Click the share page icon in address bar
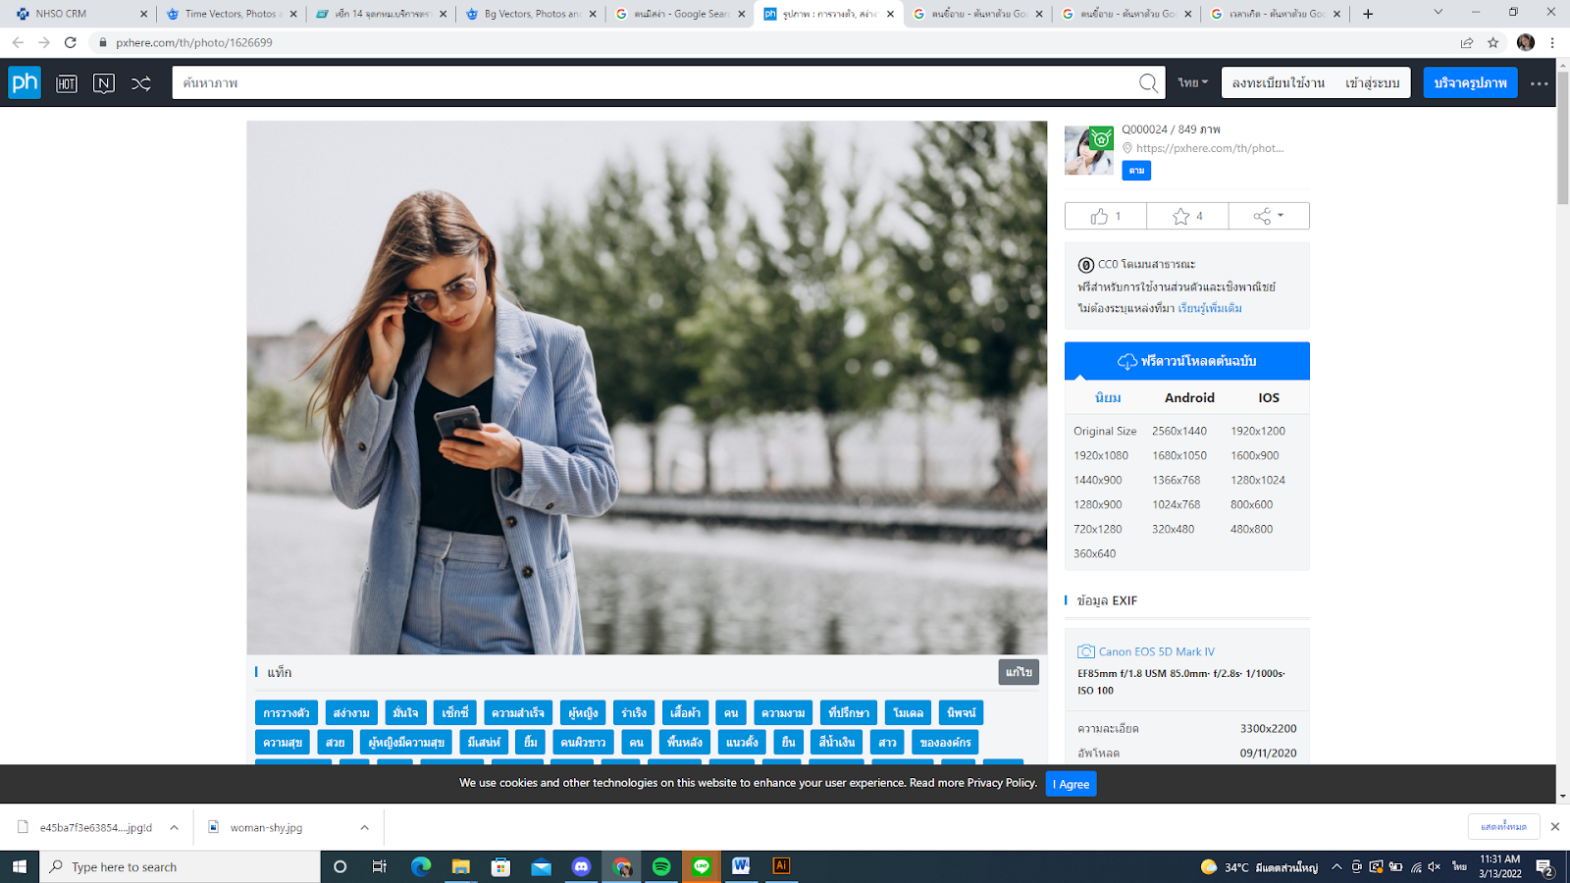 click(1466, 42)
